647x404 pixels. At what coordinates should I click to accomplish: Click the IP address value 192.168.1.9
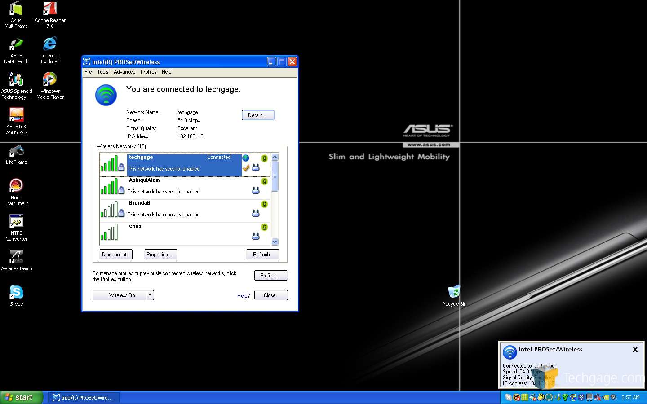[x=191, y=136]
